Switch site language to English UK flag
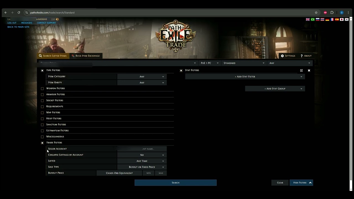 point(308,20)
